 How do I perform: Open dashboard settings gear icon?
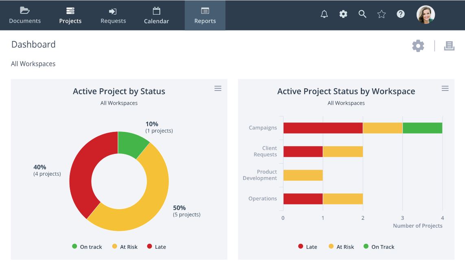pyautogui.click(x=418, y=46)
